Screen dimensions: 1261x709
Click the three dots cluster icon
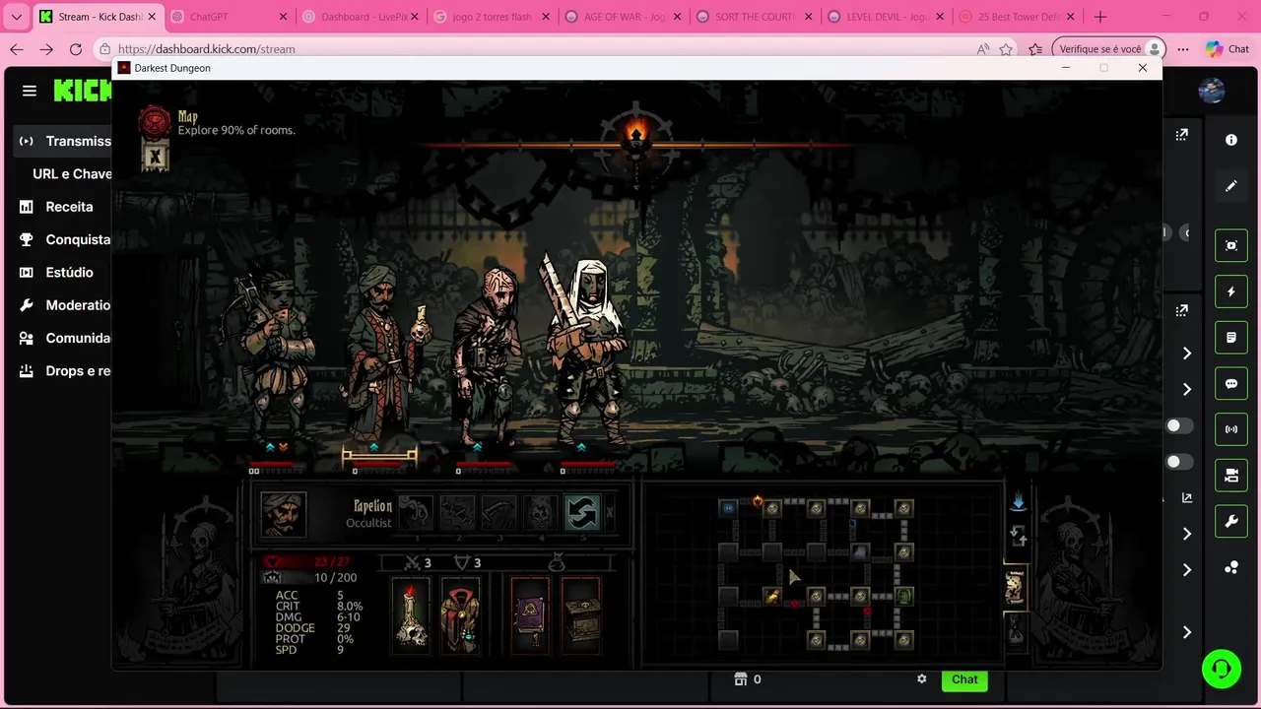click(x=1231, y=568)
